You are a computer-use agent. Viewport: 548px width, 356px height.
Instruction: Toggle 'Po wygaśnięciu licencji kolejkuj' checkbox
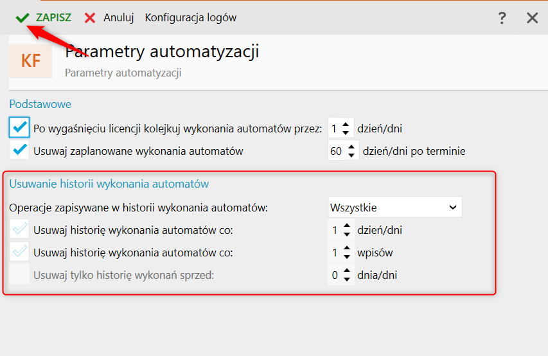20,128
